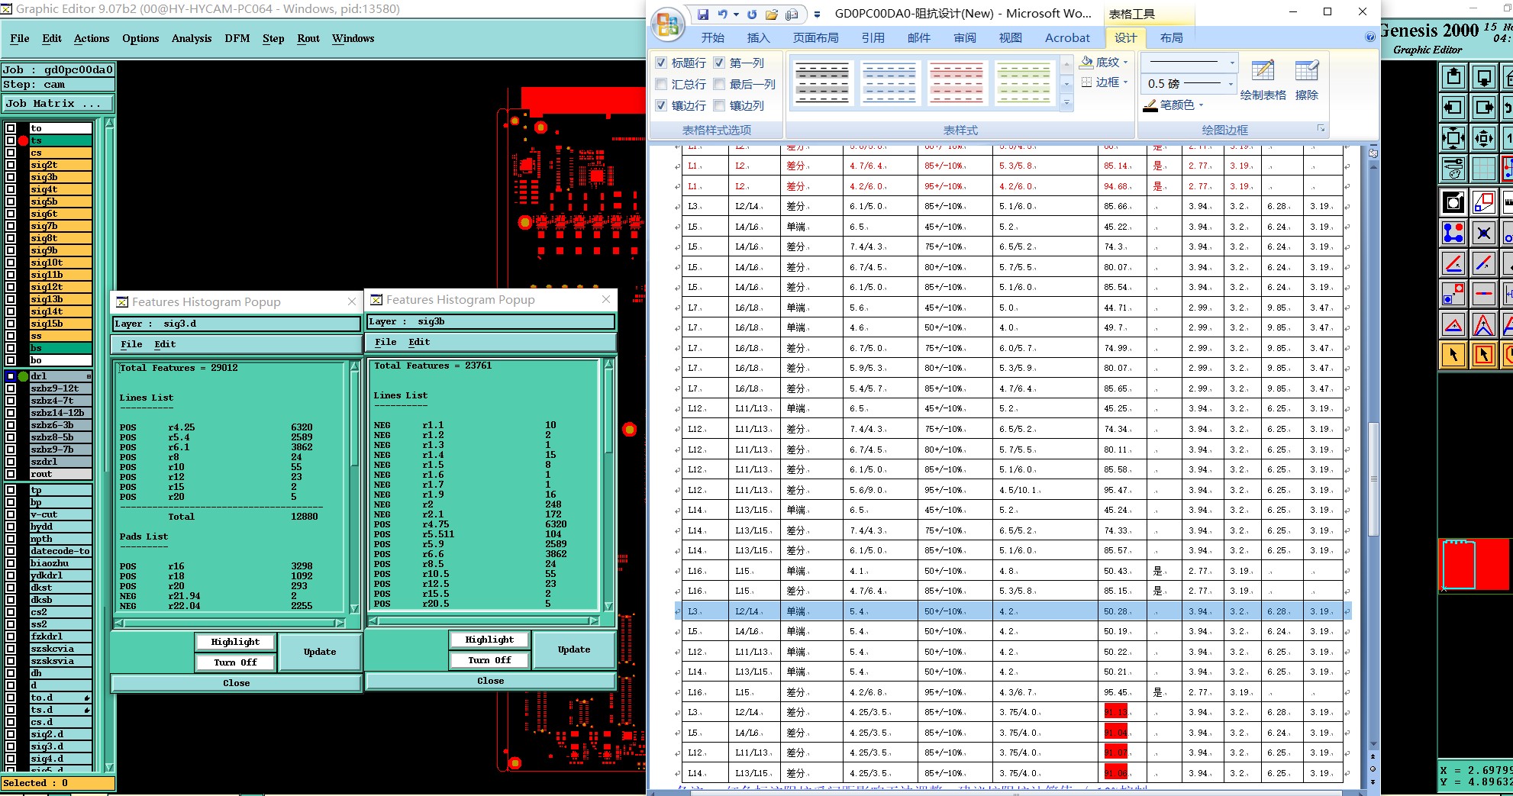Enable the 最后一列 checkbox
The width and height of the screenshot is (1513, 796).
[719, 84]
